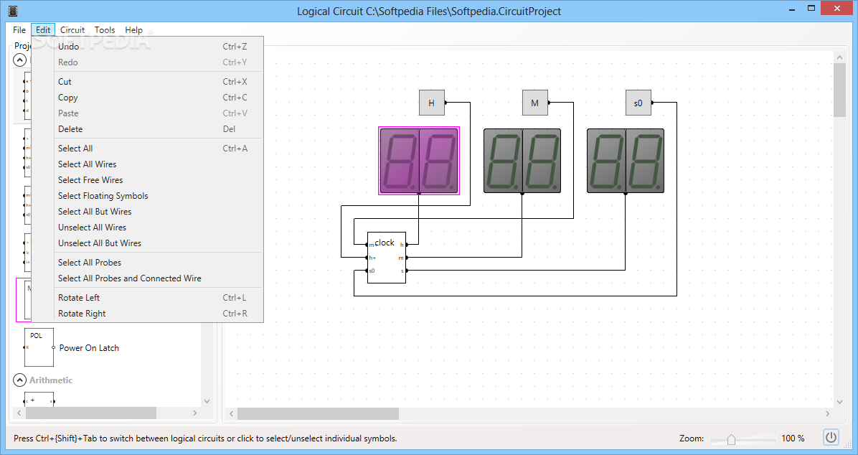
Task: Open the Tools menu
Action: pyautogui.click(x=105, y=30)
